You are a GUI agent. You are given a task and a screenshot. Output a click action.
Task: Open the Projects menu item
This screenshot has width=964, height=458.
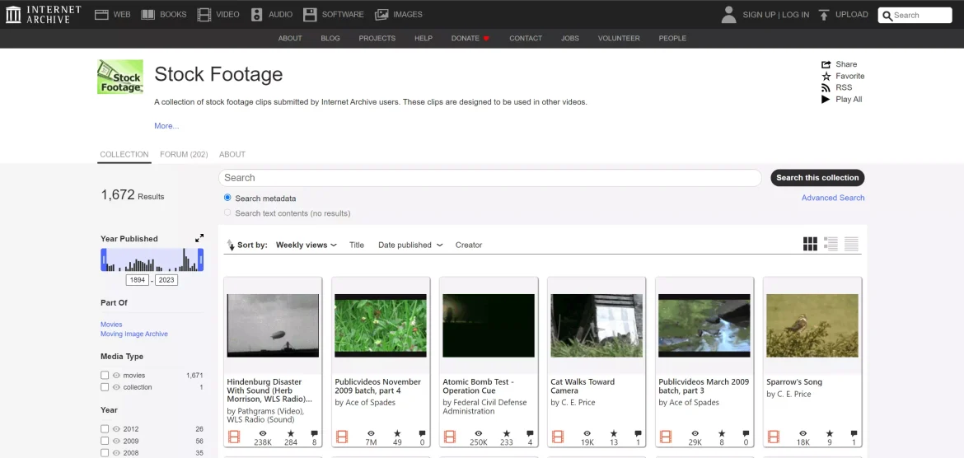pos(377,38)
